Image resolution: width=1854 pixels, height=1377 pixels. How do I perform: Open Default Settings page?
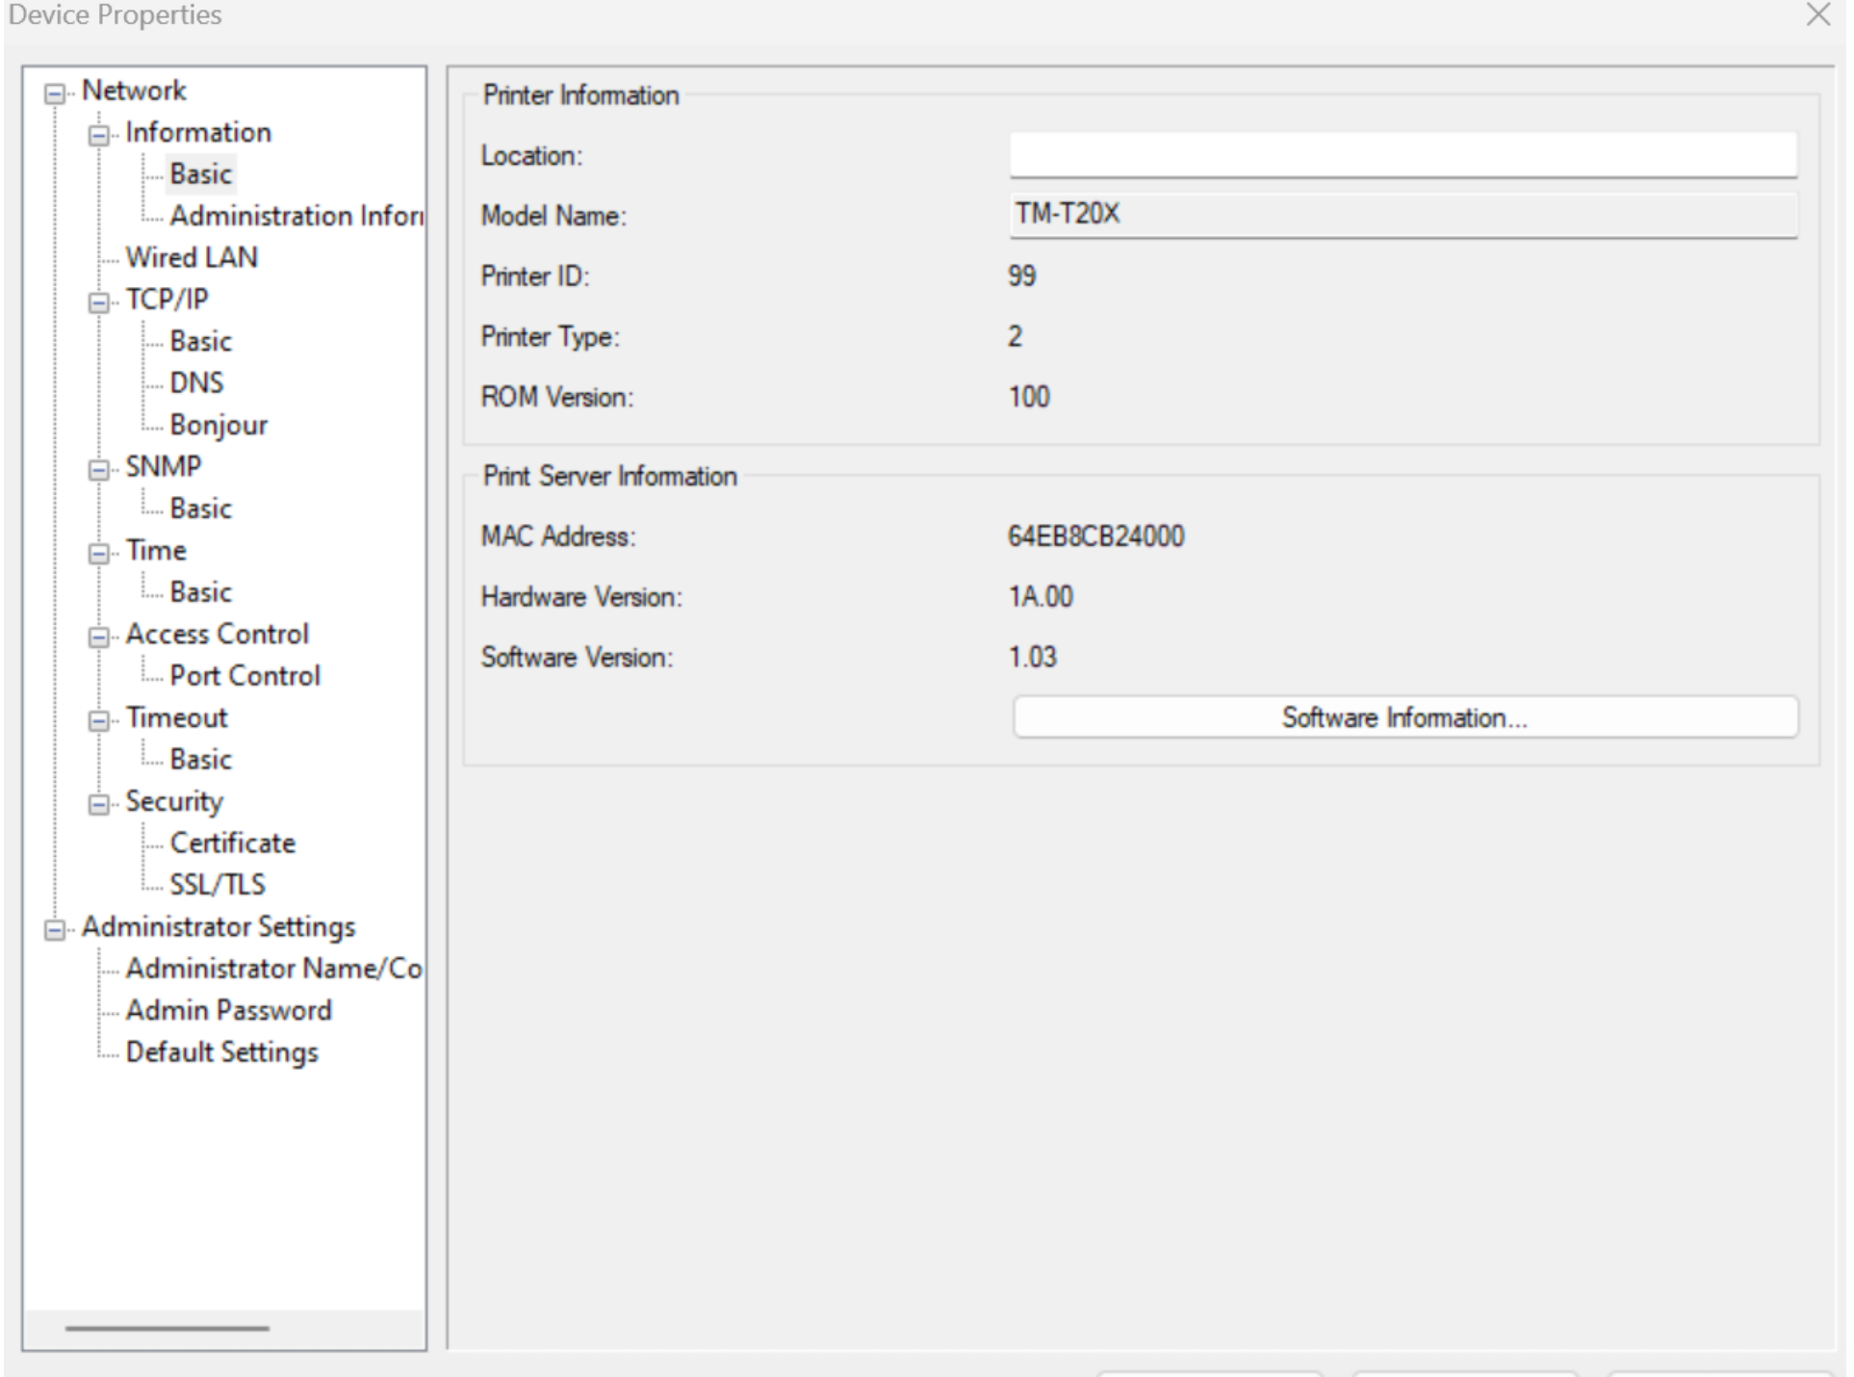[x=221, y=1052]
